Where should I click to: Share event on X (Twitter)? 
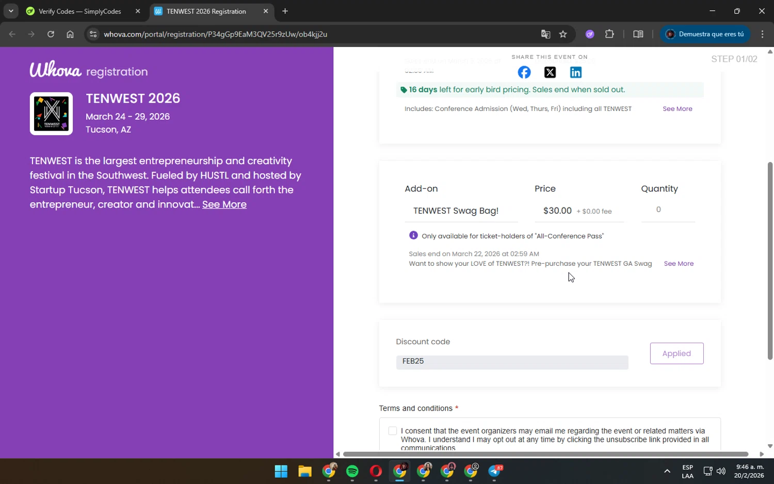pyautogui.click(x=550, y=72)
